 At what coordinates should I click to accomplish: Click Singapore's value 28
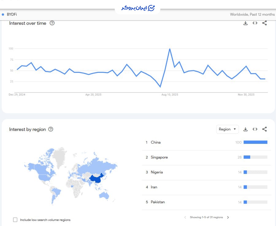pos(240,157)
